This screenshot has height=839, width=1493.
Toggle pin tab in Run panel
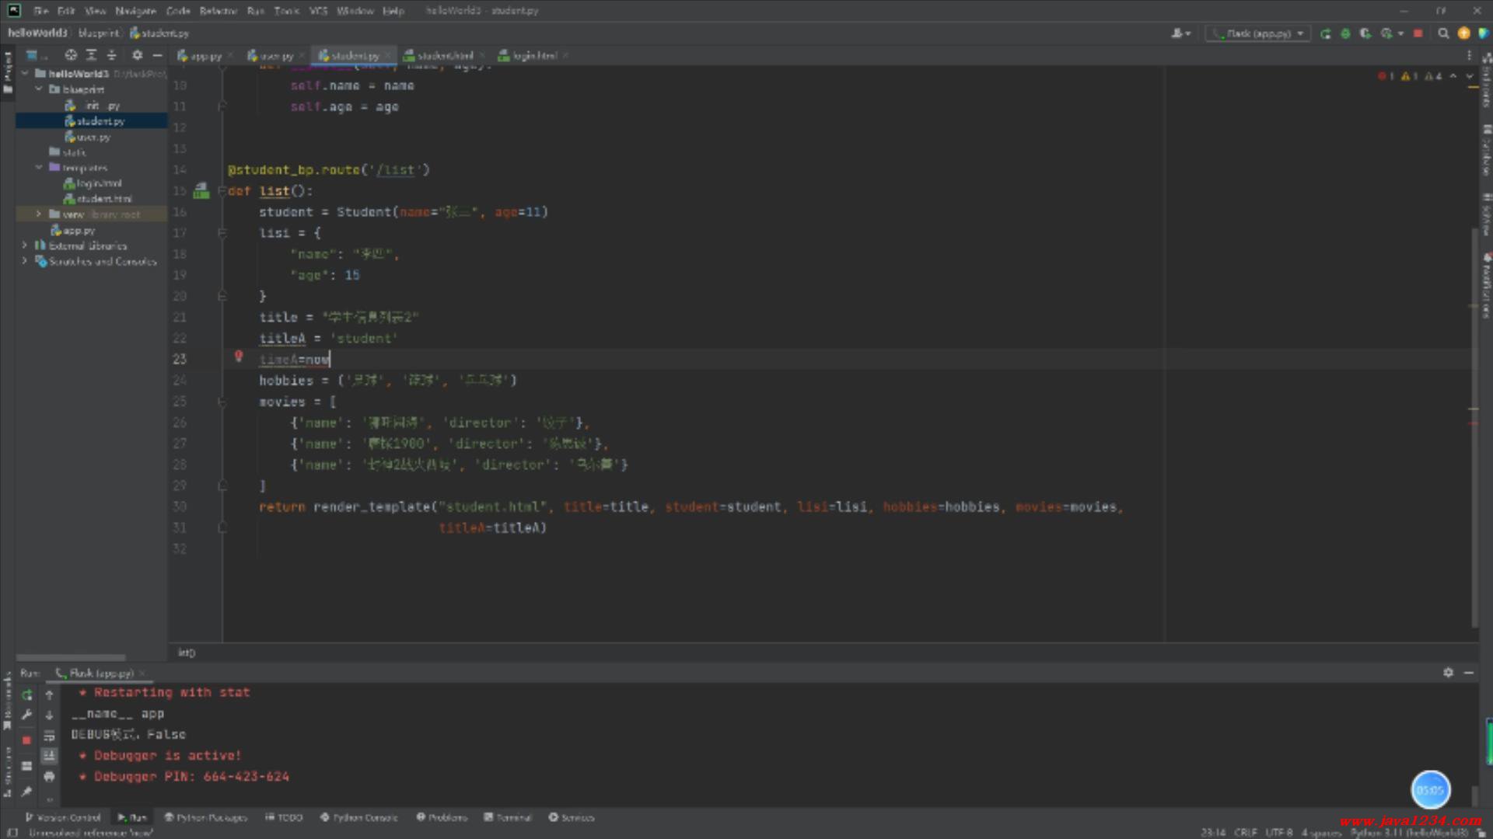pyautogui.click(x=26, y=792)
